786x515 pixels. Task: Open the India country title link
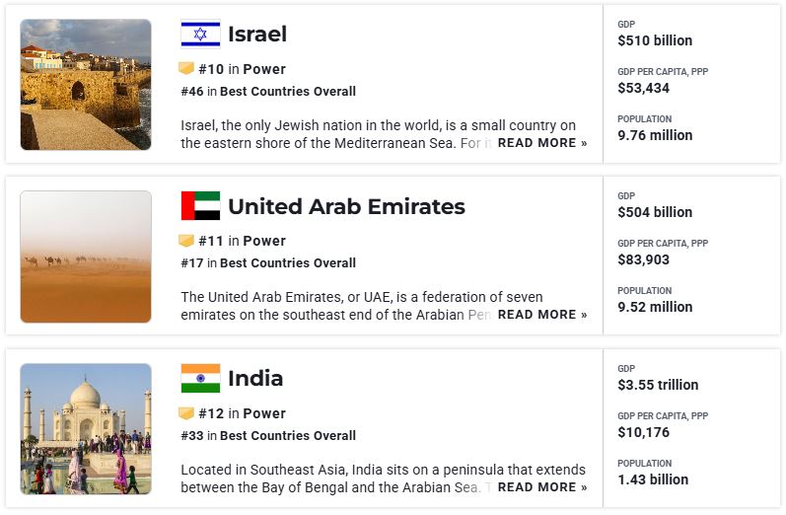pos(255,378)
